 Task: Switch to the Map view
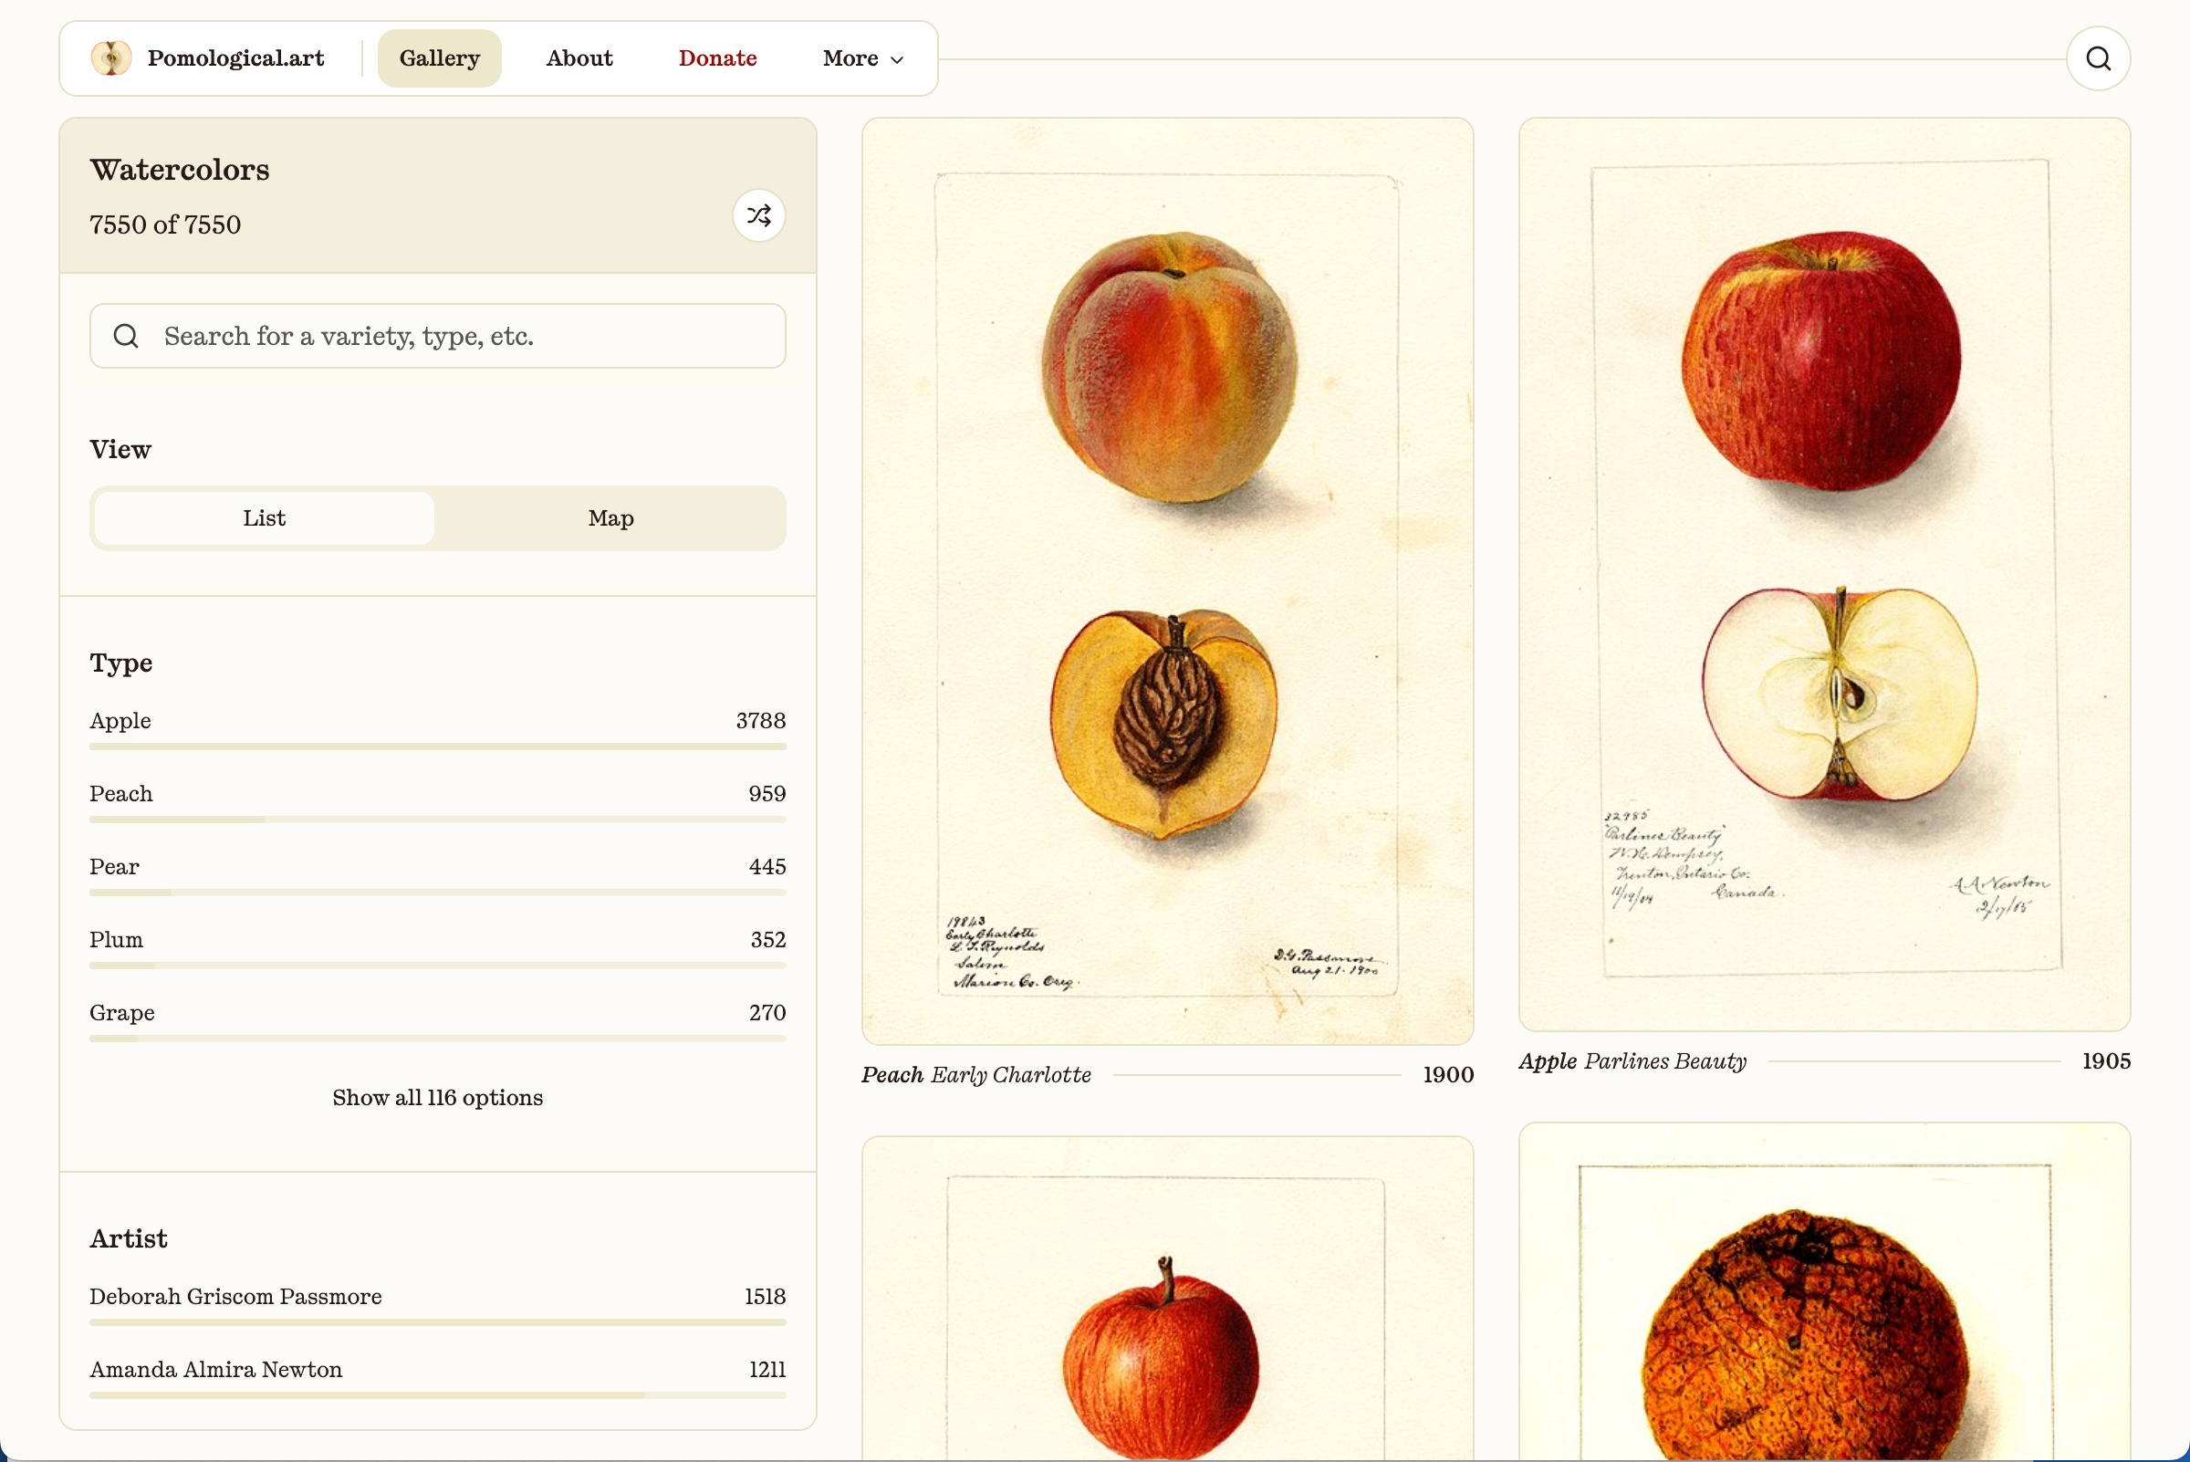point(610,518)
